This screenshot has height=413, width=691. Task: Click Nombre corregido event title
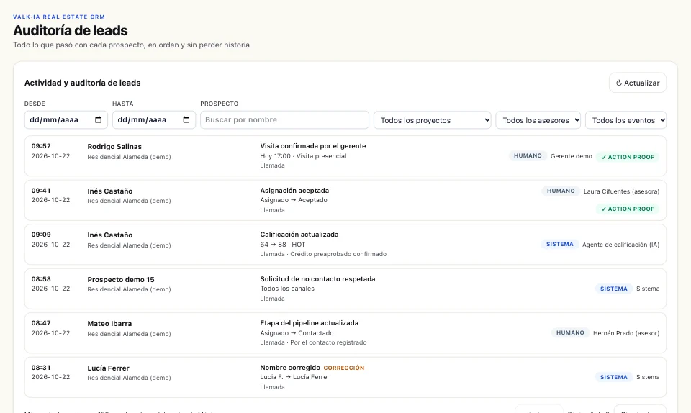pos(290,368)
